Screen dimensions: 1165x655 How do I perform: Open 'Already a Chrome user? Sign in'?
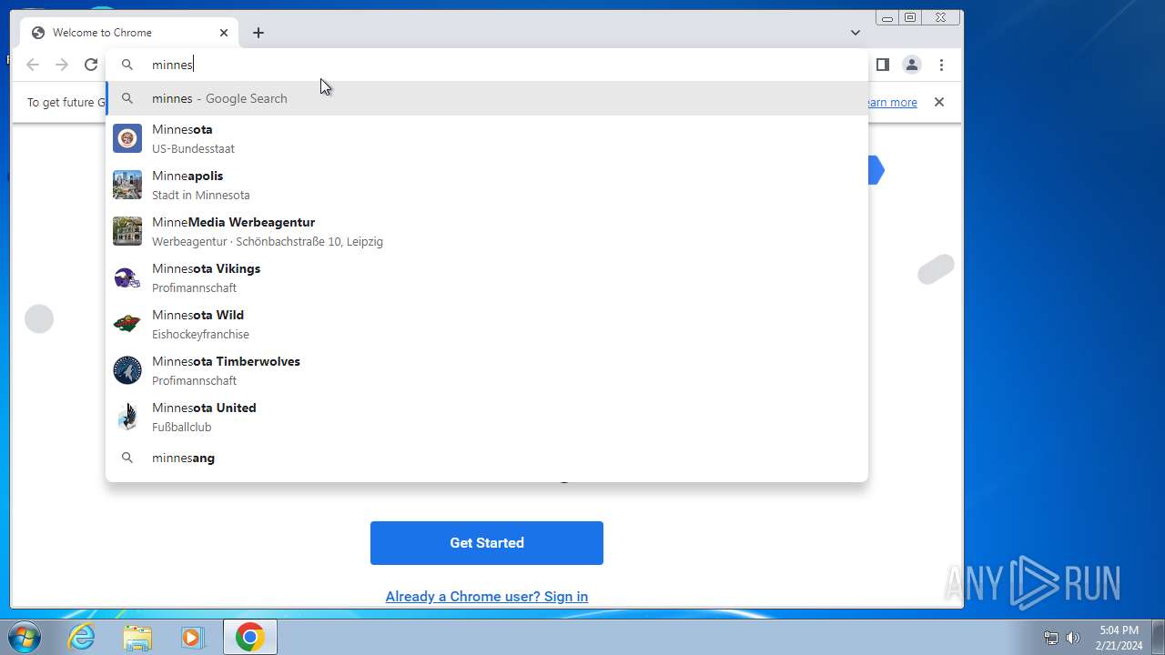pos(487,597)
